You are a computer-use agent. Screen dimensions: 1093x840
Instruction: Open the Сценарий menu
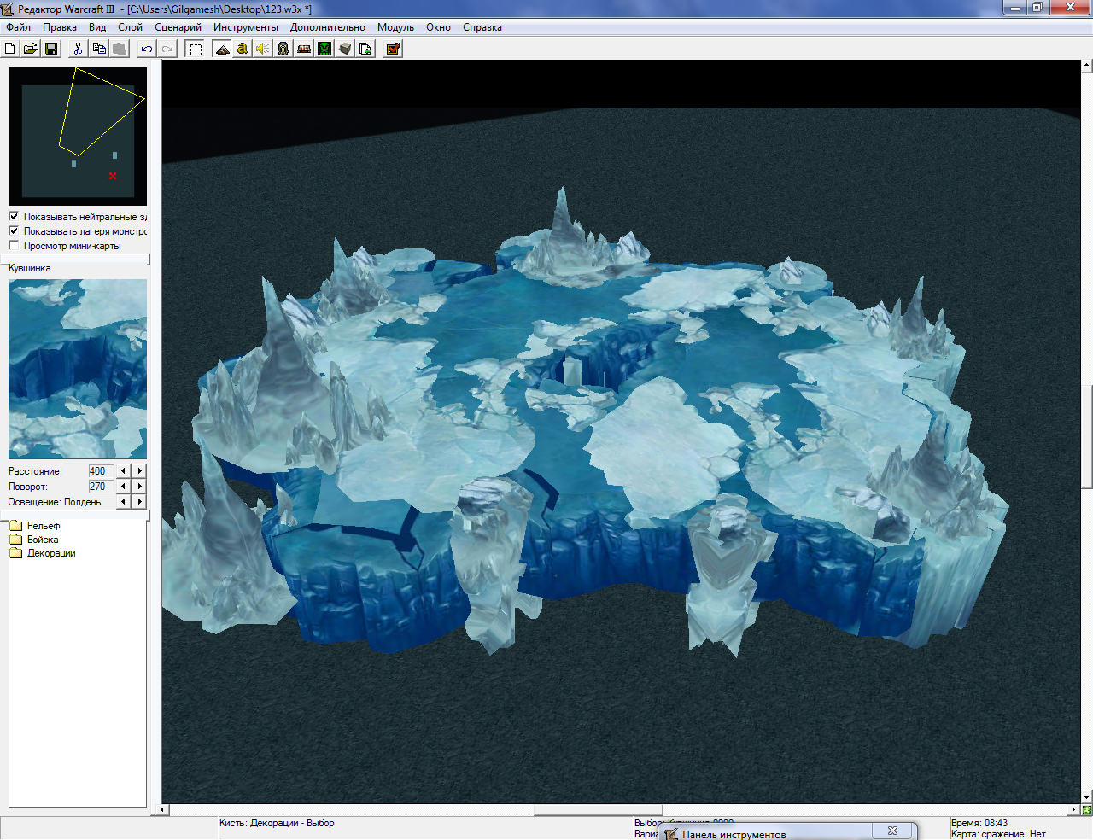coord(178,27)
